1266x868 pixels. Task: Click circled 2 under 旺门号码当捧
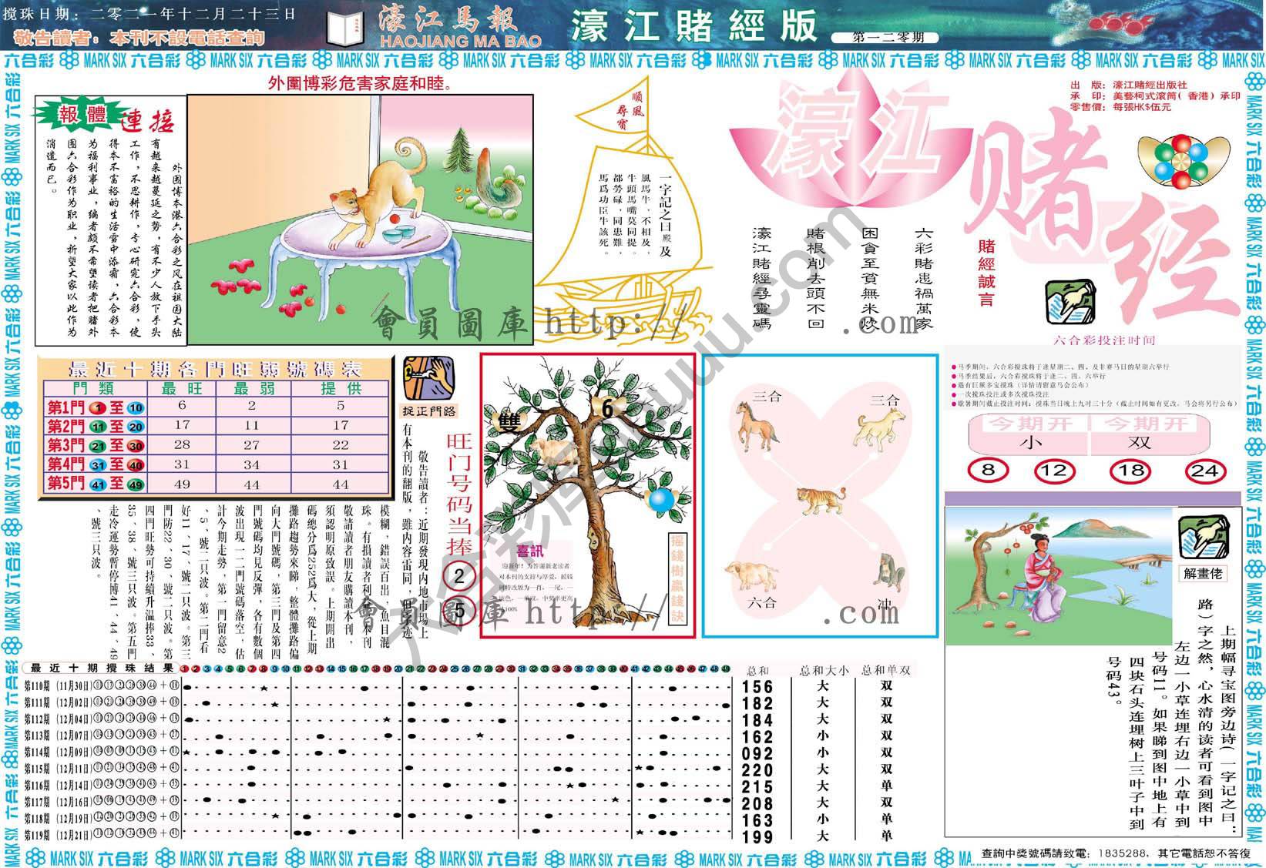(460, 576)
